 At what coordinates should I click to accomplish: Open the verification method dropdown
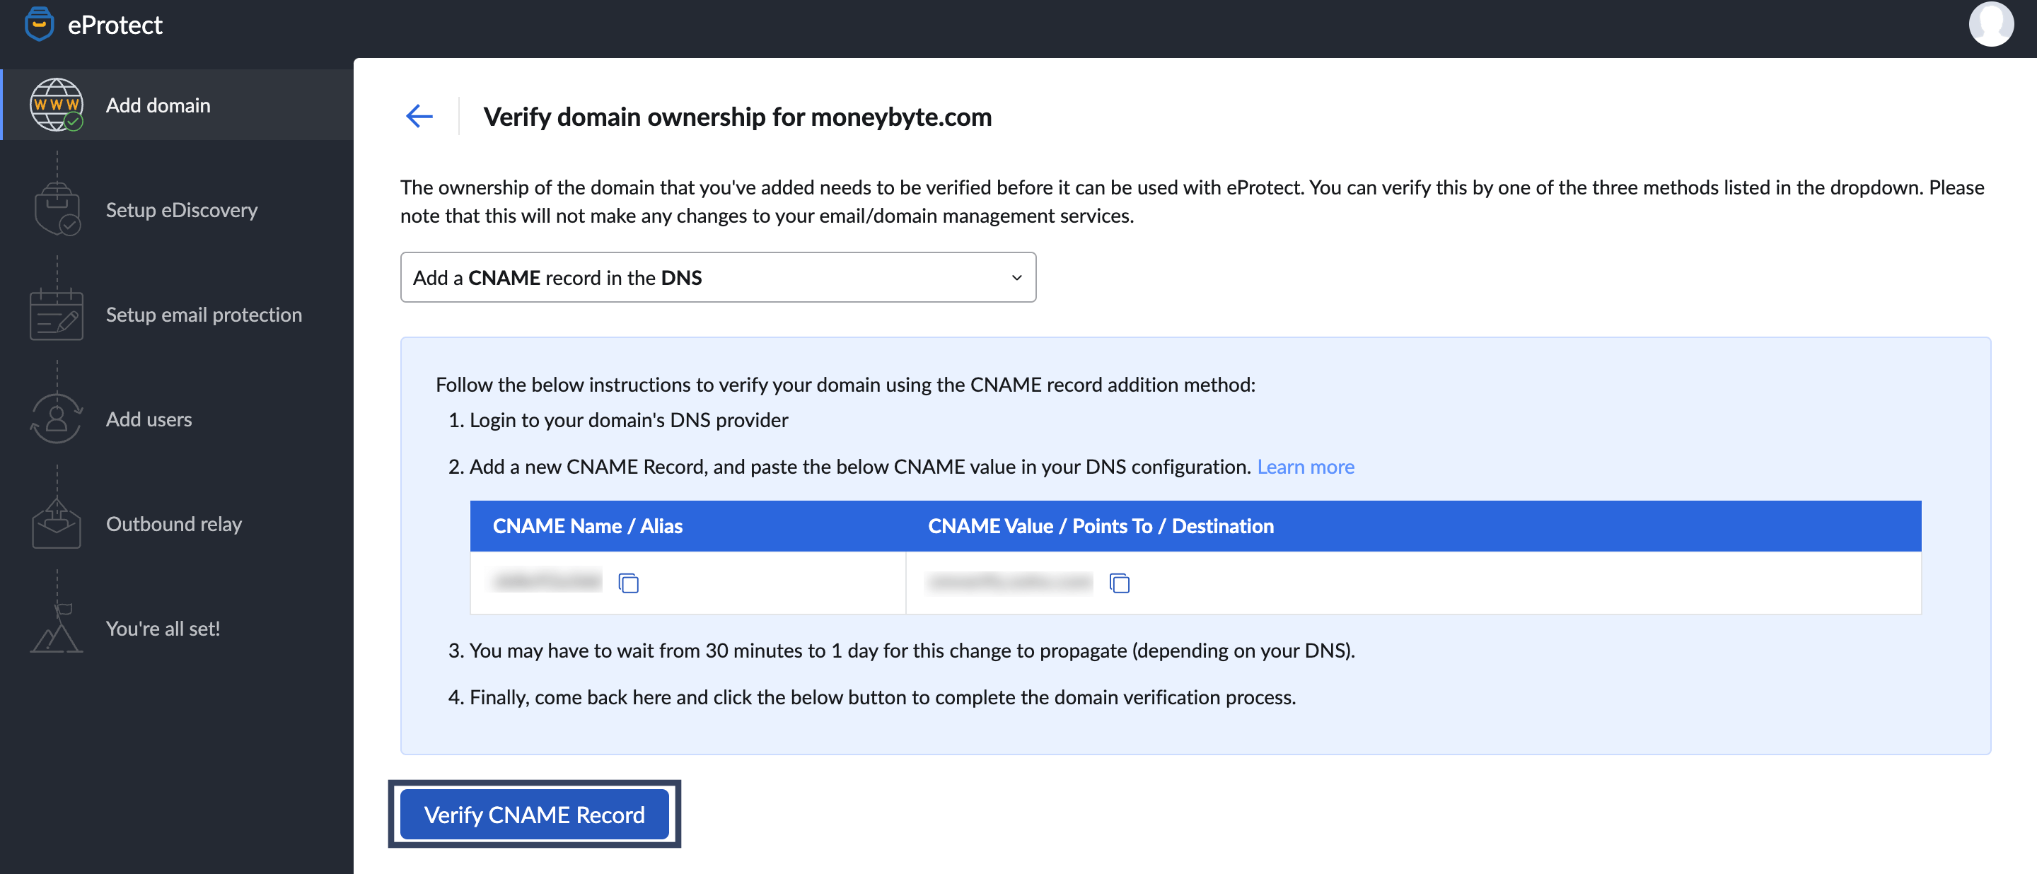pos(717,277)
